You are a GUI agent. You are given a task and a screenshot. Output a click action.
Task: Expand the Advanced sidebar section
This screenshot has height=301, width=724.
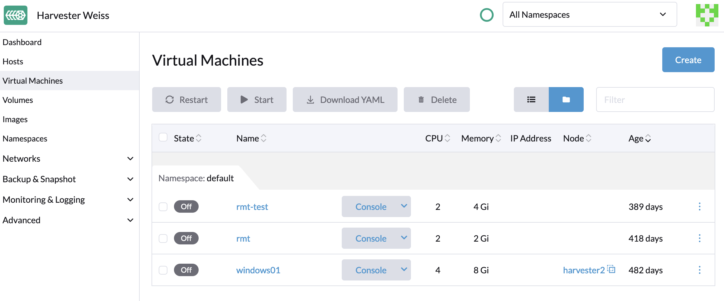(21, 220)
